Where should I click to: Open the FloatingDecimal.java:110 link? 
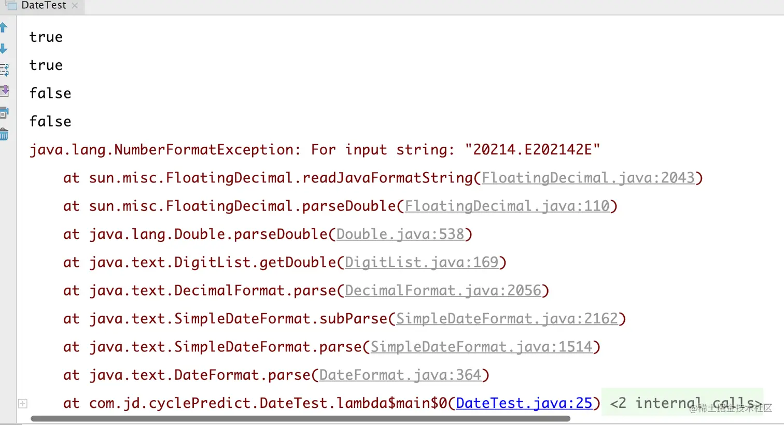pos(507,206)
